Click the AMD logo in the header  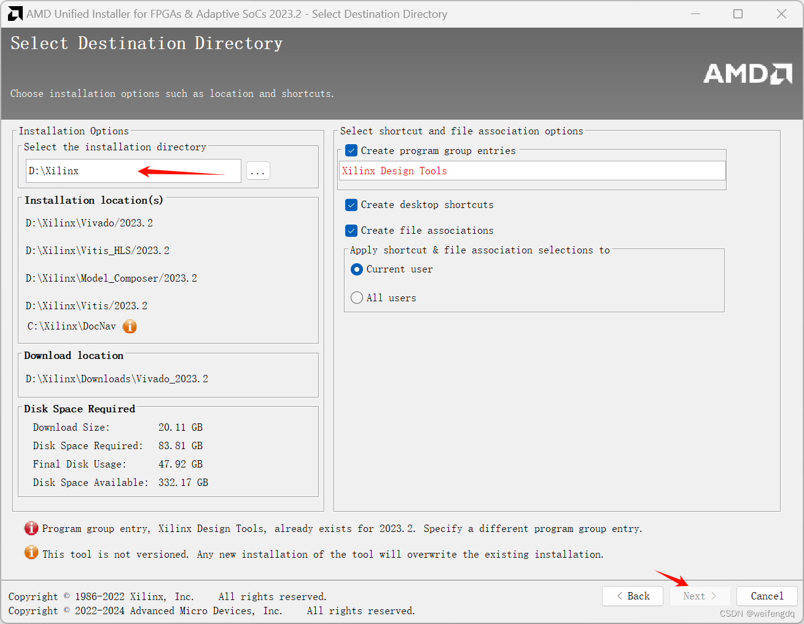747,74
